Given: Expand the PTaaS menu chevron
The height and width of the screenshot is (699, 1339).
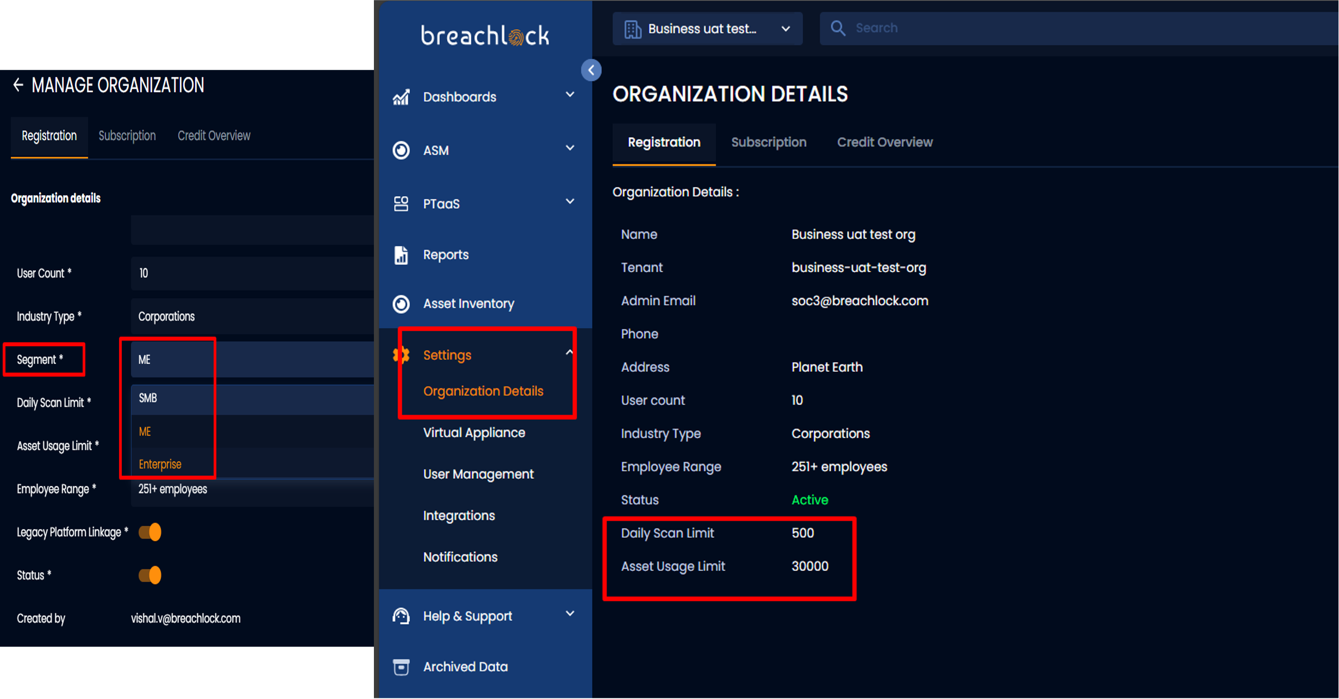Looking at the screenshot, I should pyautogui.click(x=570, y=202).
